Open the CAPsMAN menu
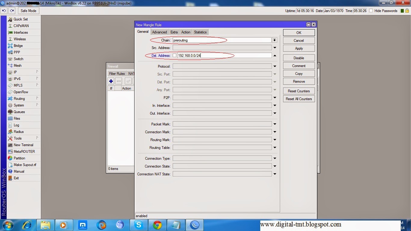The image size is (411, 231). pyautogui.click(x=24, y=26)
